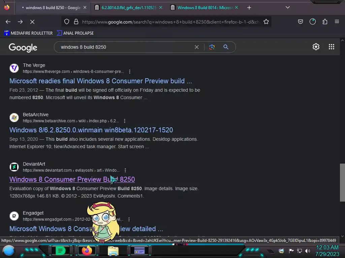345x258 pixels.
Task: Switch to 6.2.8014.0.fbl_grfx_dev1 tab
Action: coord(129,8)
